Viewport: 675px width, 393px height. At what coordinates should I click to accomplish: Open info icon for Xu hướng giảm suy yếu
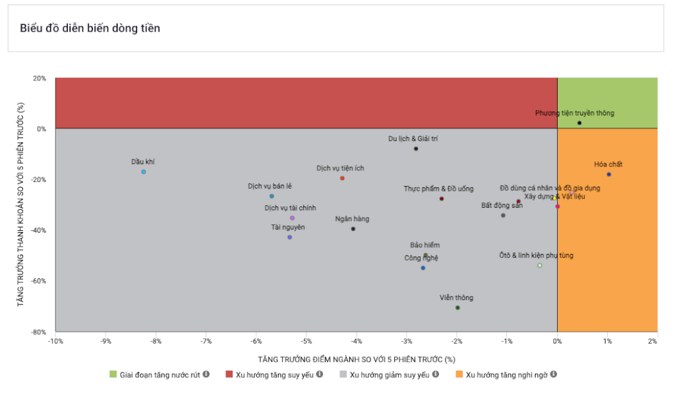[x=436, y=374]
